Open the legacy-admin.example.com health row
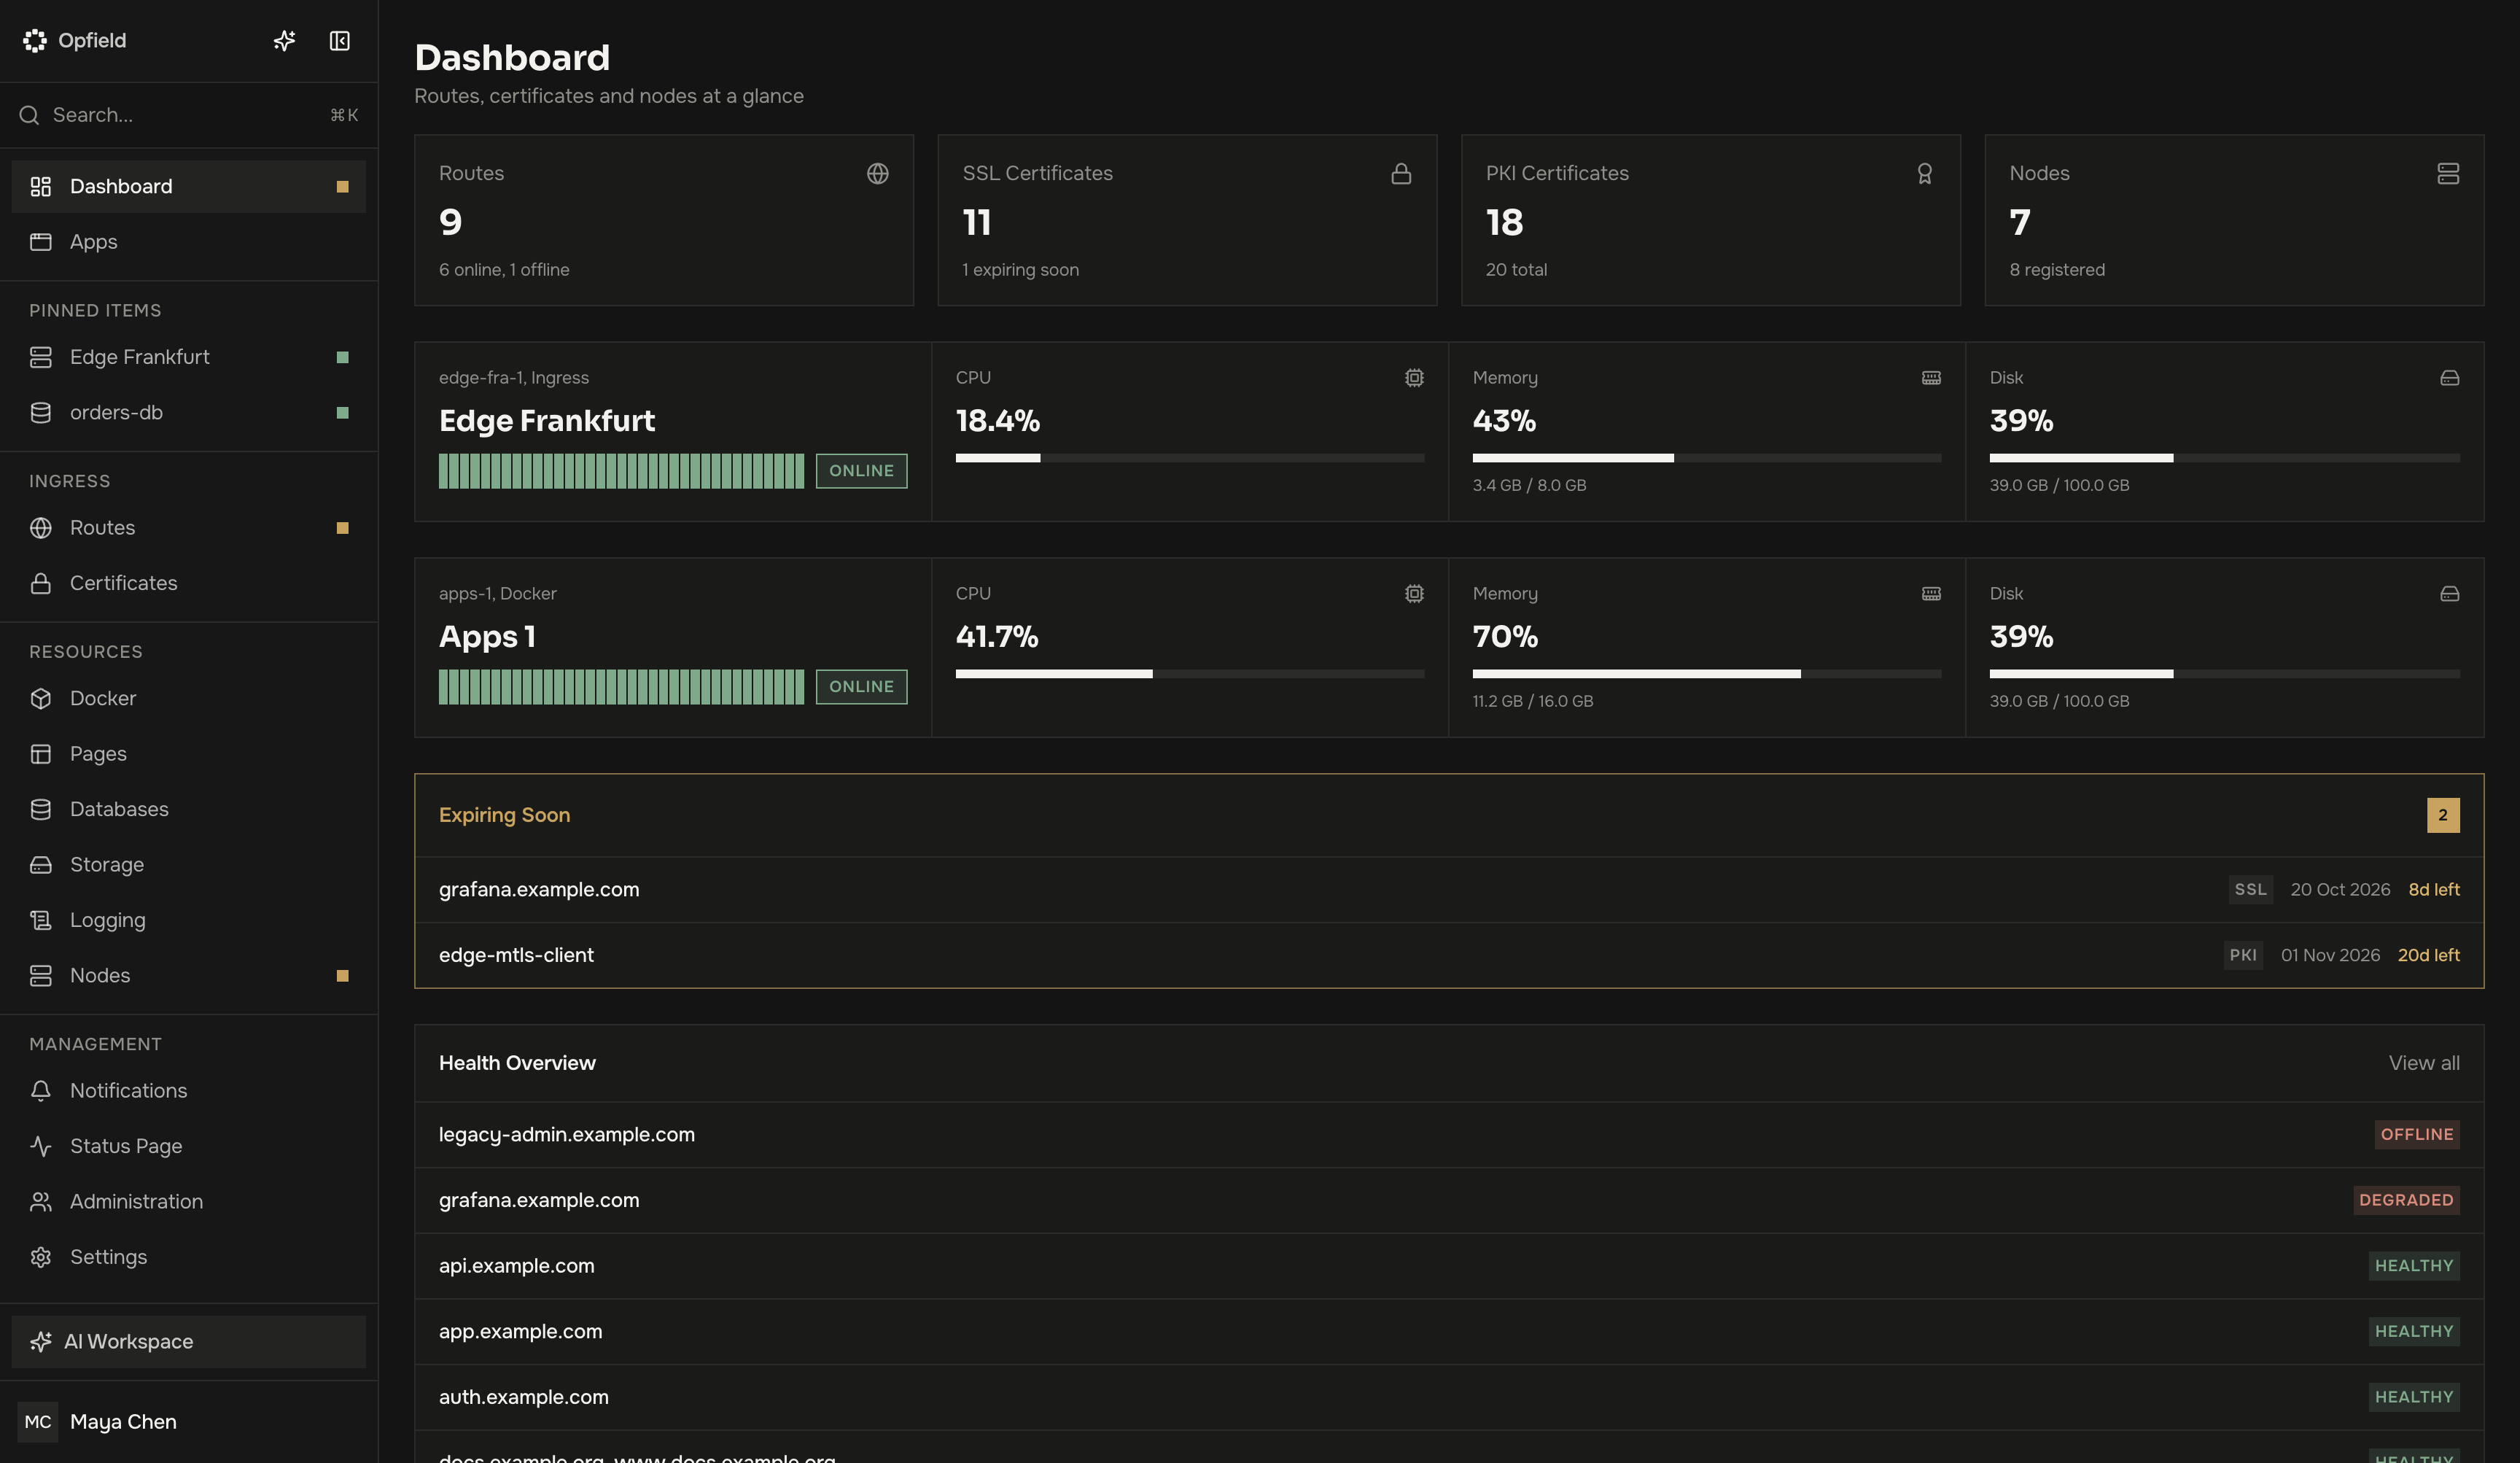Screen dimensions: 2520x1463 [1449, 1135]
